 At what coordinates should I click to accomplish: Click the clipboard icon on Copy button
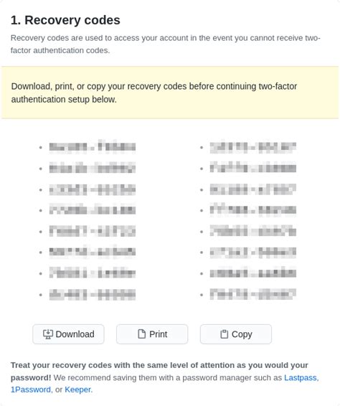click(224, 334)
